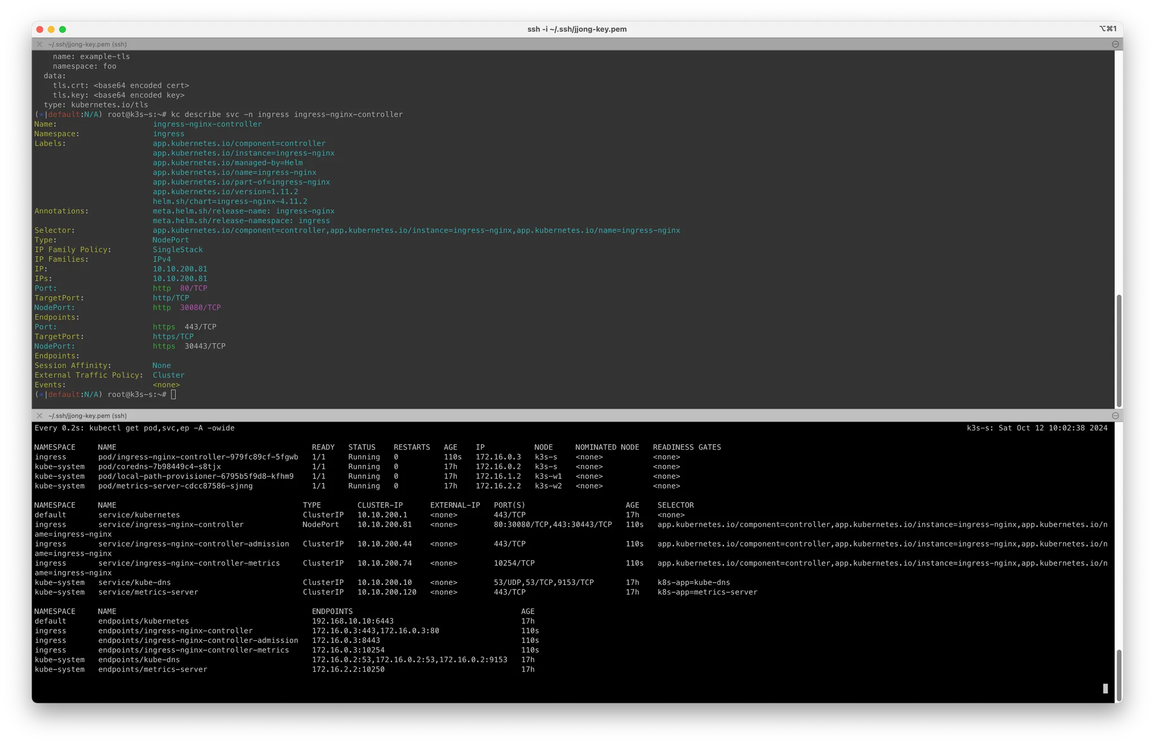Click the 'name: example-tls' line

(91, 56)
